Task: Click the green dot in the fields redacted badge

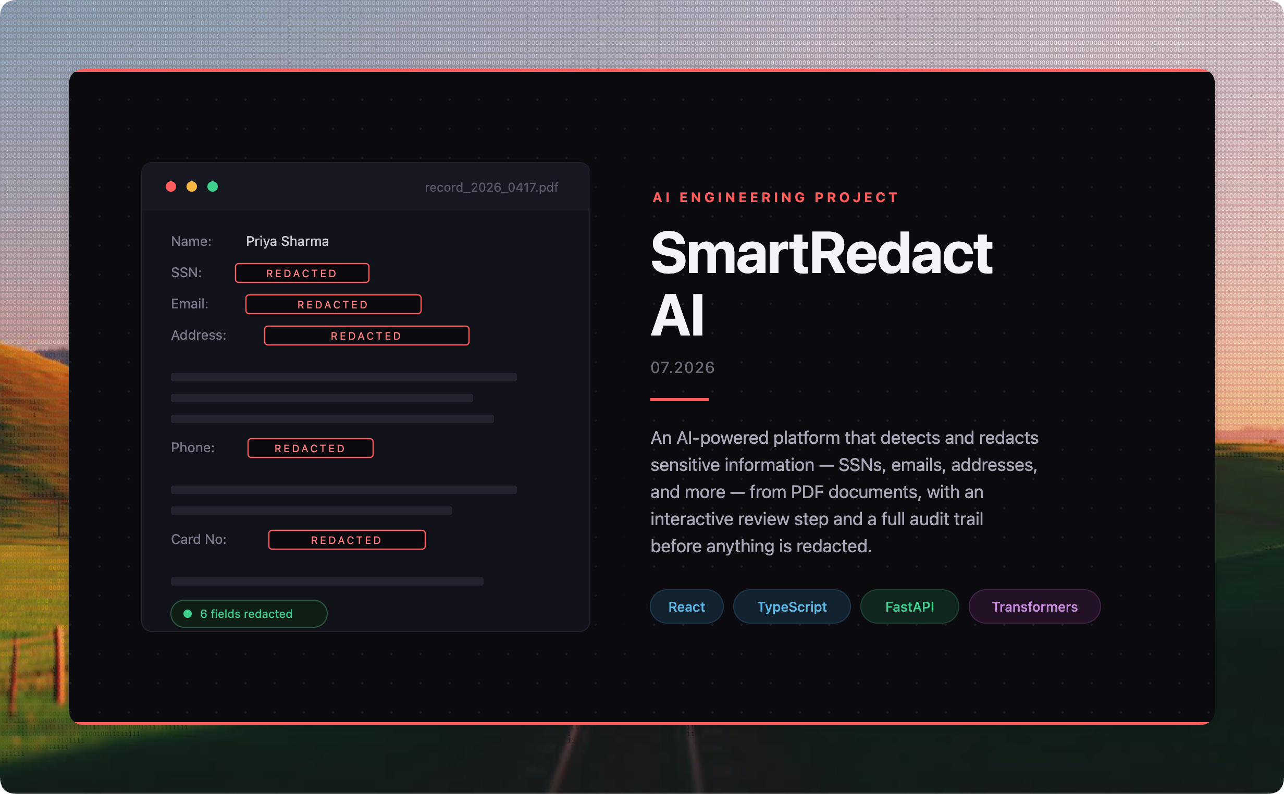Action: pyautogui.click(x=188, y=613)
